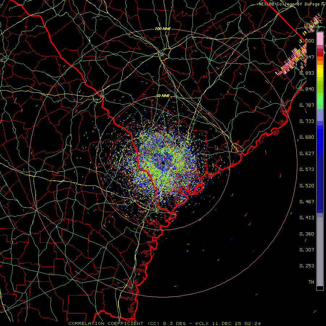Click the 0.467 legend value
Viewport: 326px width, 326px height.
point(307,202)
